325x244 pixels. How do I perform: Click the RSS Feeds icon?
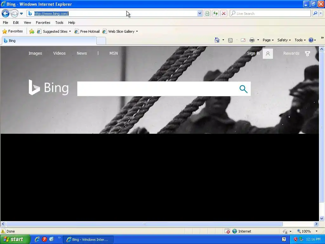tap(230, 40)
